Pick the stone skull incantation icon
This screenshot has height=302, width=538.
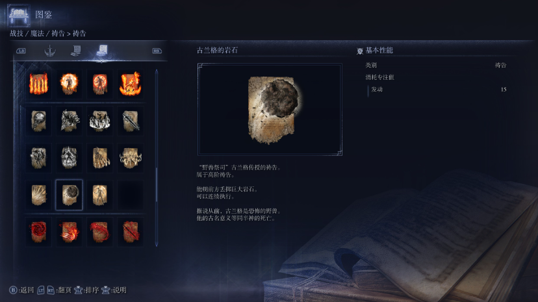[x=69, y=158]
